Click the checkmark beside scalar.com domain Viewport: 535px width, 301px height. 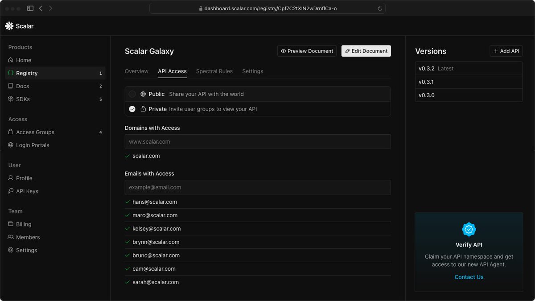pyautogui.click(x=128, y=156)
